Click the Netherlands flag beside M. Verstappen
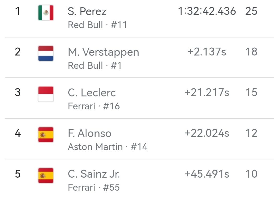Viewport: 274px width, 199px height. [x=46, y=53]
